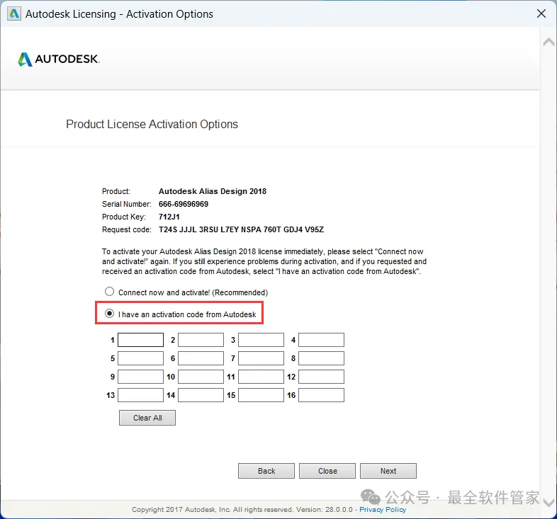Image resolution: width=557 pixels, height=519 pixels.
Task: Click the scrollbar up arrow
Action: click(548, 42)
